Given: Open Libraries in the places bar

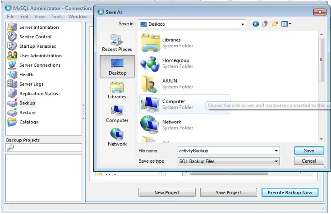Looking at the screenshot, I should pos(117,90).
